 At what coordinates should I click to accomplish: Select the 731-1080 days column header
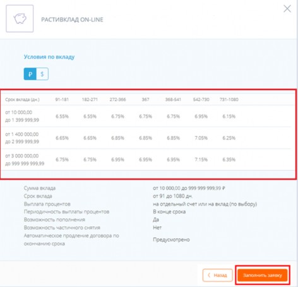229,100
